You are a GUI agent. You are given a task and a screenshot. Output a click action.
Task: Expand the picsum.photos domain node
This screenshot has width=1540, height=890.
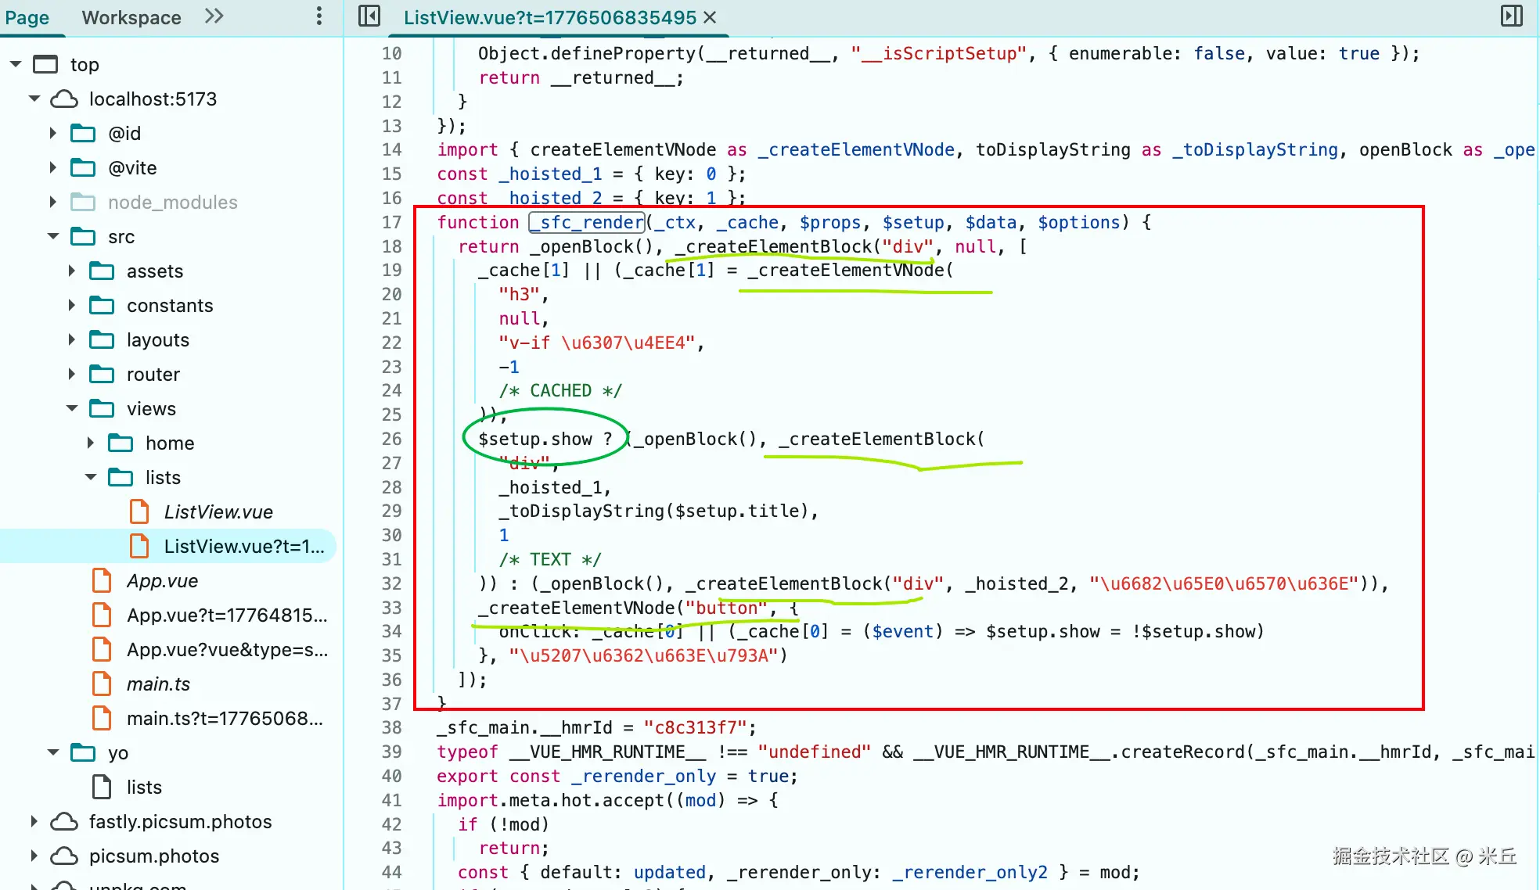tap(34, 856)
